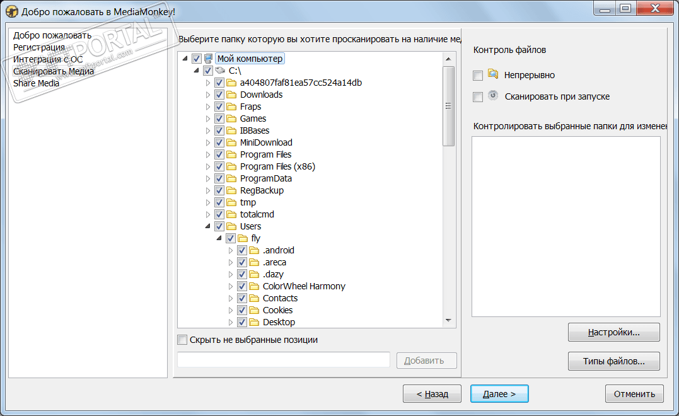Image resolution: width=679 pixels, height=416 pixels.
Task: Click the tmp folder icon
Action: pyautogui.click(x=231, y=202)
